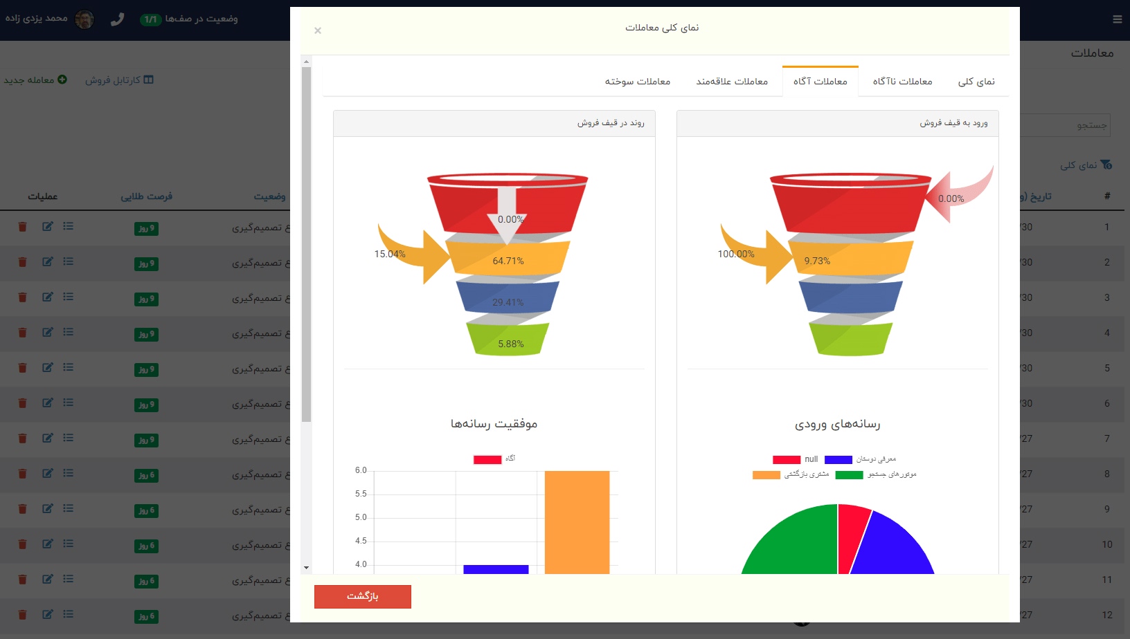This screenshot has width=1130, height=639.
Task: Edit row 3 with the pencil icon
Action: (x=47, y=297)
